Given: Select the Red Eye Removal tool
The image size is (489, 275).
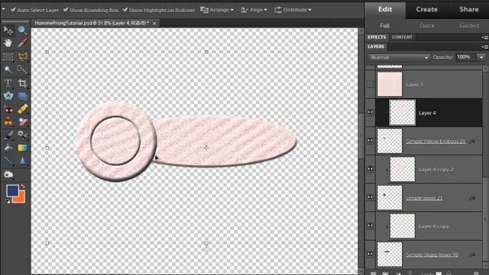Looking at the screenshot, I should [8, 109].
